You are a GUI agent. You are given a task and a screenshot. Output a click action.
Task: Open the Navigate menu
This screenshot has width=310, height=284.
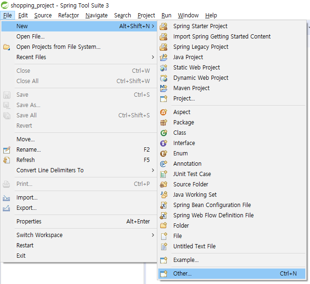(96, 15)
